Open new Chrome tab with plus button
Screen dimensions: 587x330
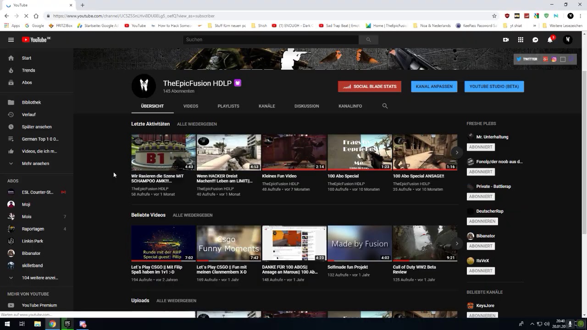[x=83, y=5]
